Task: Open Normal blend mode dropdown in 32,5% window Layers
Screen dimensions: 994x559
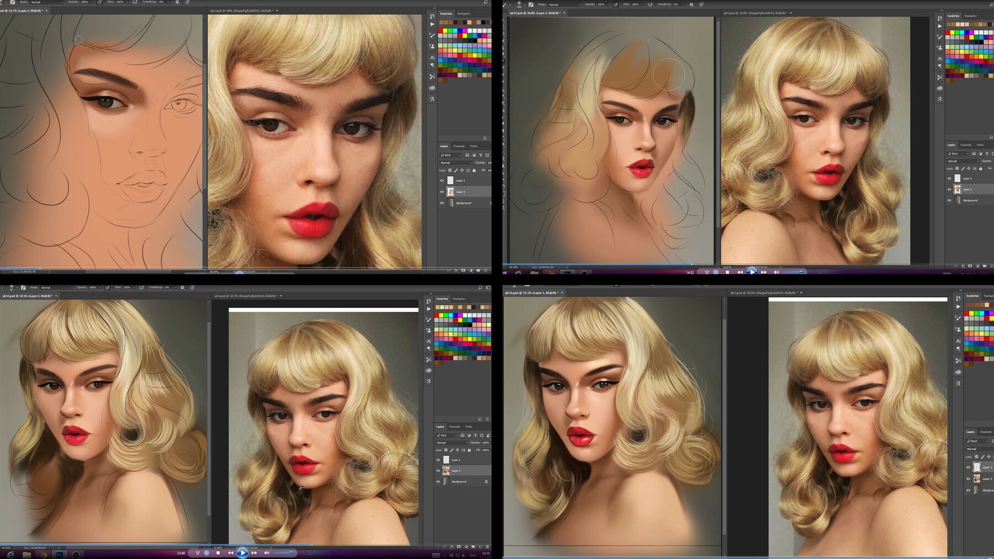Action: click(x=452, y=443)
